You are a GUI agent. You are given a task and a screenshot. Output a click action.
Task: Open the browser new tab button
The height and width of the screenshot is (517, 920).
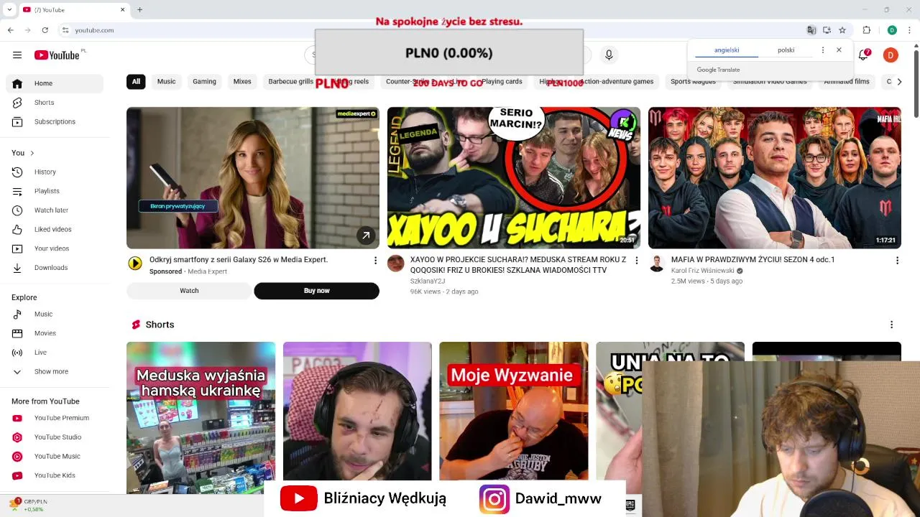pos(139,9)
